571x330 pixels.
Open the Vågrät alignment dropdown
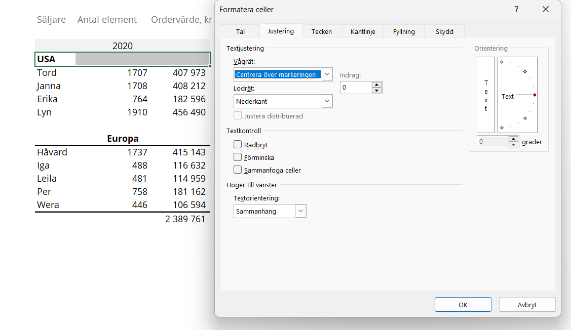(327, 74)
